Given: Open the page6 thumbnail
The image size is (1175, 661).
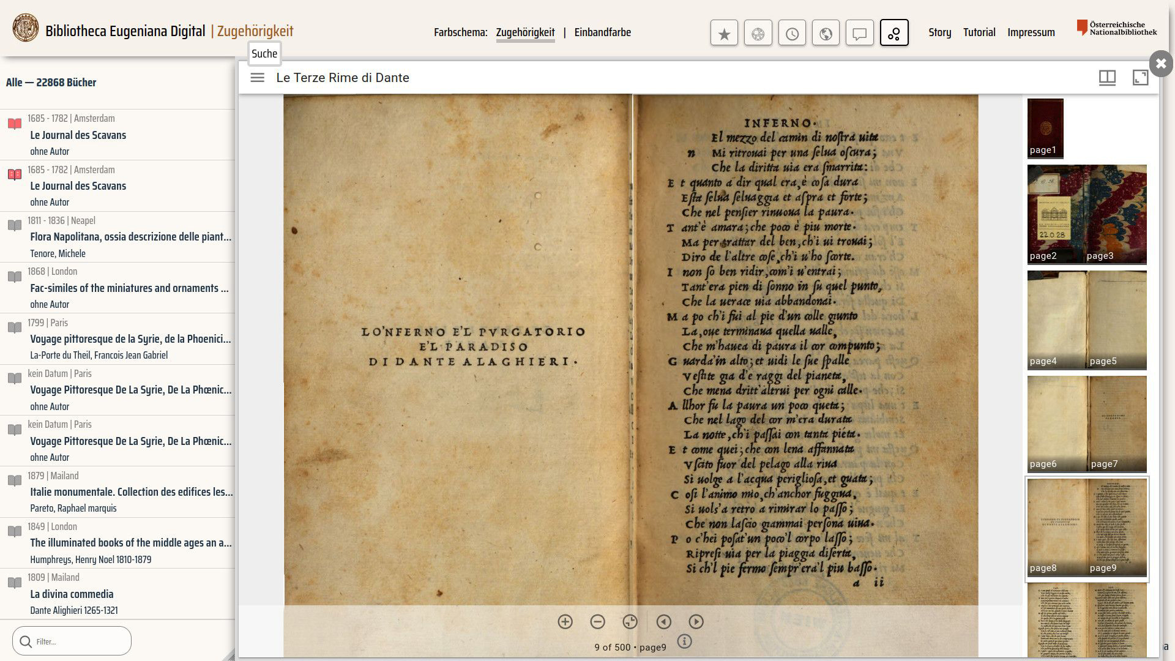Looking at the screenshot, I should click(1057, 424).
